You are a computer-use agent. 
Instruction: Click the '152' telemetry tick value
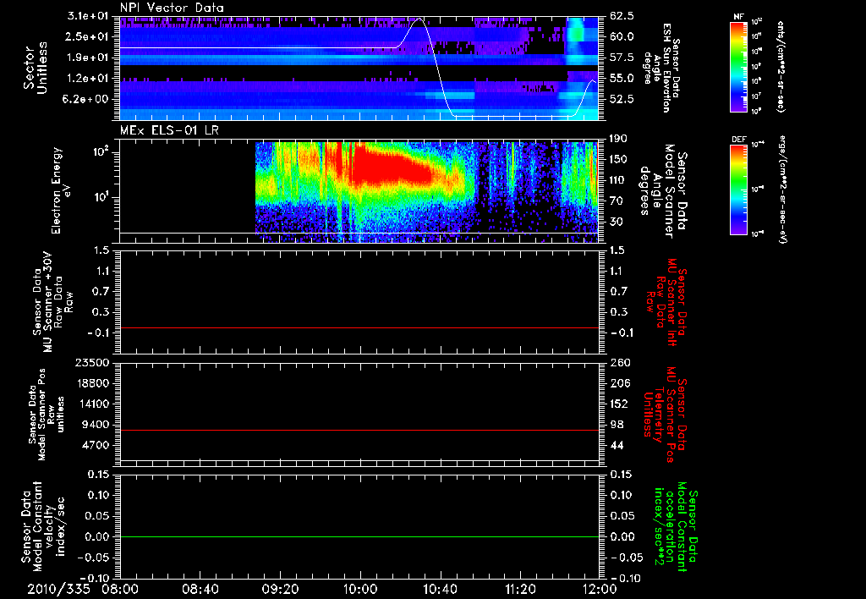pos(619,404)
